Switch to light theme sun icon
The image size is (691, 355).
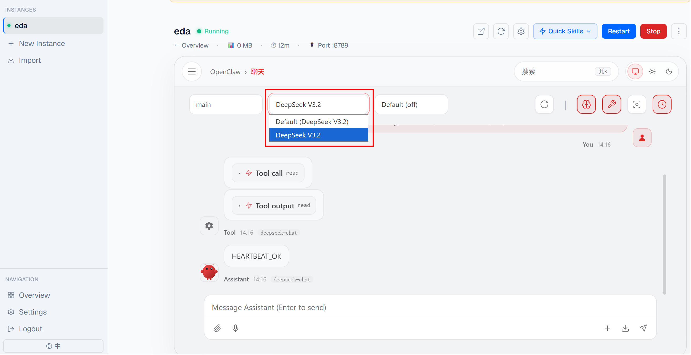click(x=652, y=72)
